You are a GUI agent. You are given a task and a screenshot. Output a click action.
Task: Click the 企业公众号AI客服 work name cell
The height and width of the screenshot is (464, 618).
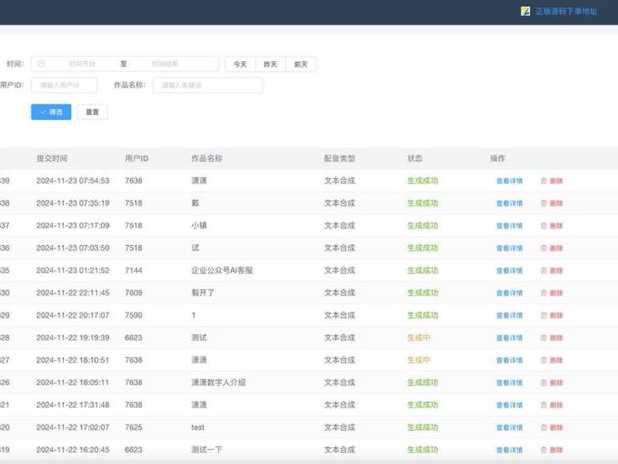(222, 270)
